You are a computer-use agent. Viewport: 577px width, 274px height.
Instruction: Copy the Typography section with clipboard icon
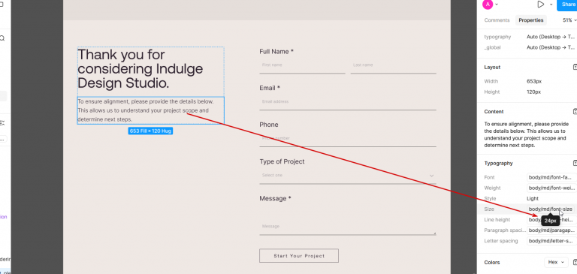575,163
